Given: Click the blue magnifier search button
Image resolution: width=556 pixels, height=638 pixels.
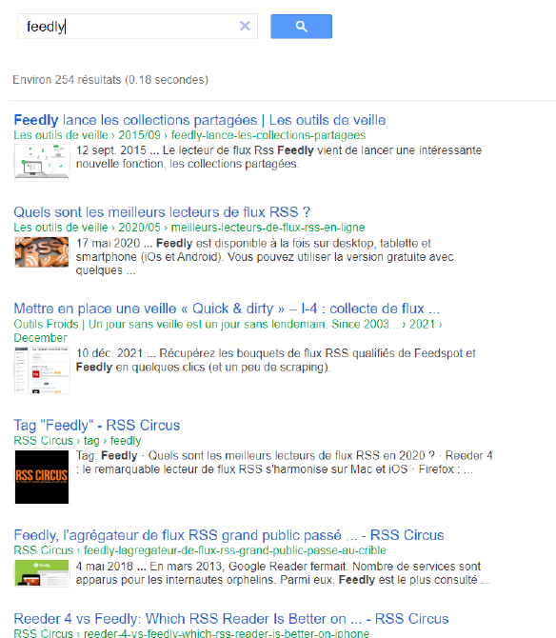Looking at the screenshot, I should click(x=301, y=27).
